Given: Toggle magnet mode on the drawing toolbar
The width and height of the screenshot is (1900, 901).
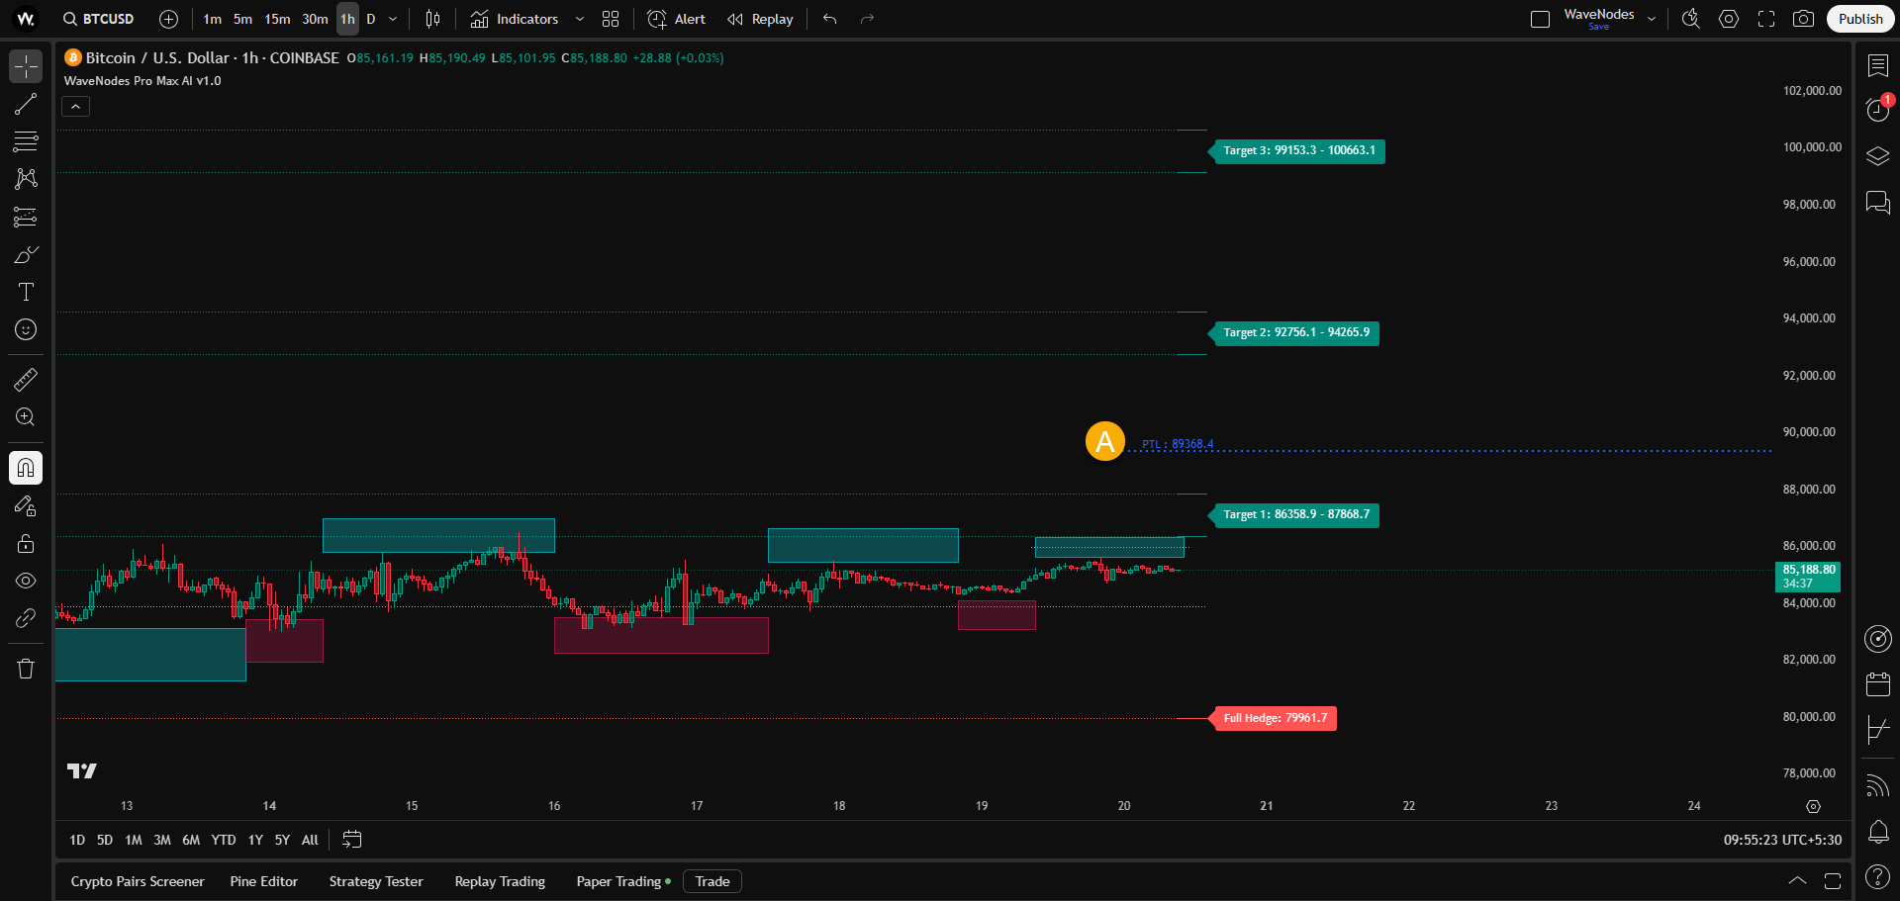Looking at the screenshot, I should [25, 468].
